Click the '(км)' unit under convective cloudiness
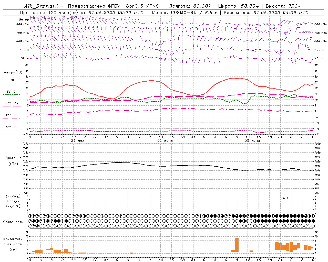Image resolution: width=328 pixels, height=262 pixels. 13,249
